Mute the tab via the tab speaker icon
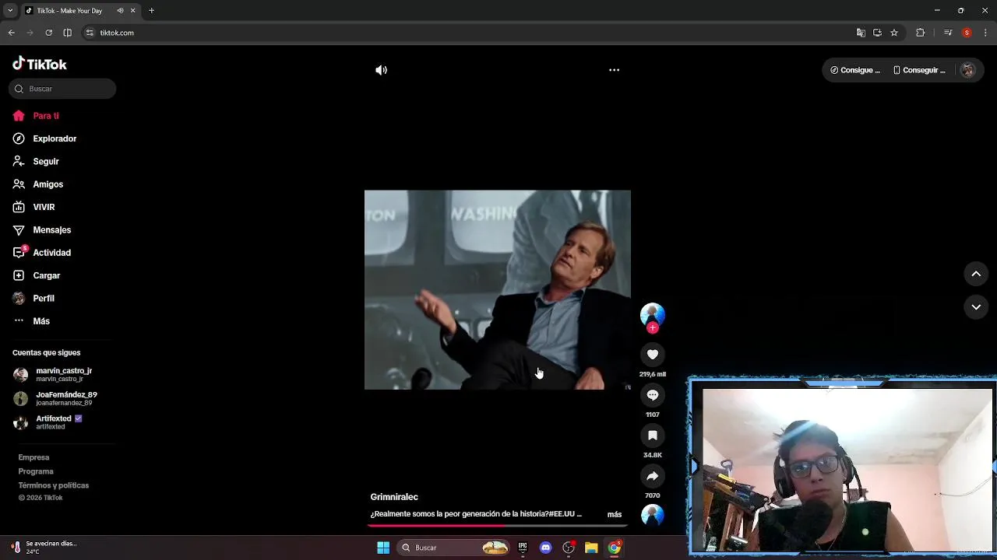Image resolution: width=997 pixels, height=560 pixels. click(x=120, y=11)
